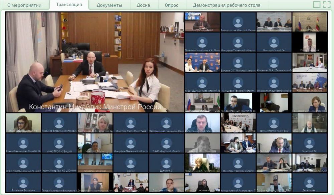334x195 pixels.
Task: Open the О мероприятии tab
Action: (24, 5)
